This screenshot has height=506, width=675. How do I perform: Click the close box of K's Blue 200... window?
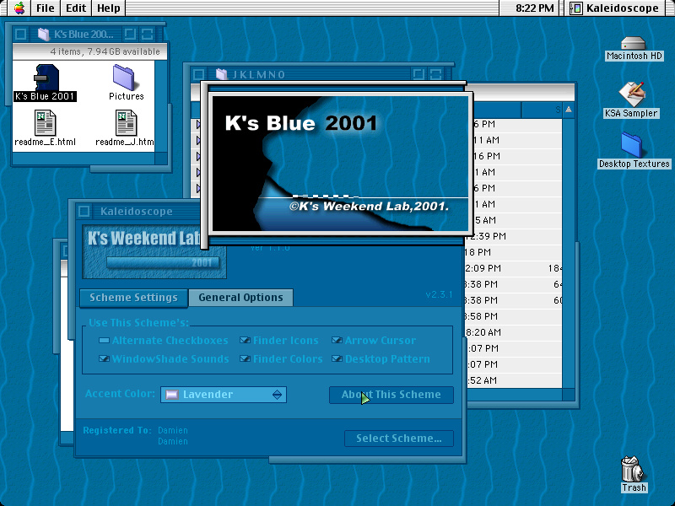[20, 34]
